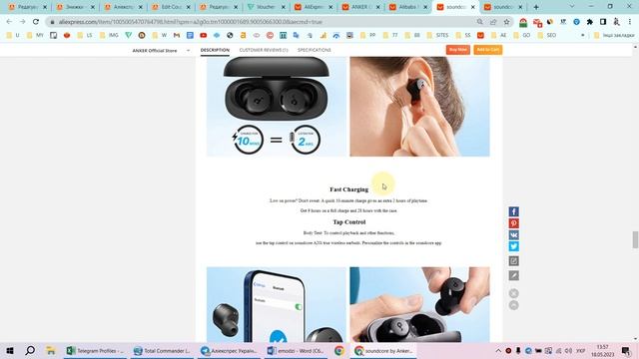Toggle the browser side panel icon
Viewport: 639px width, 359px height.
pyautogui.click(x=603, y=22)
